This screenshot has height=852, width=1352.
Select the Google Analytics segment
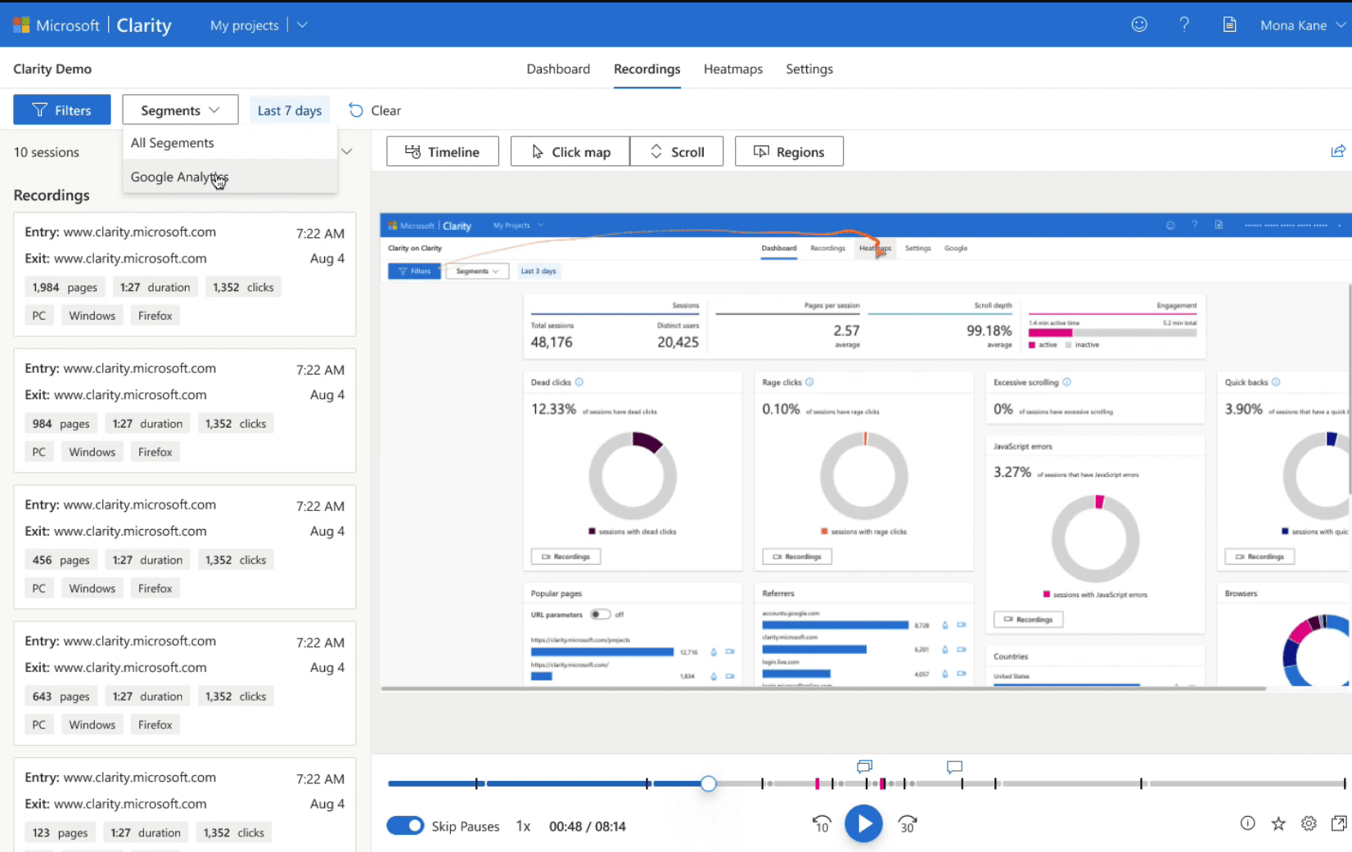(x=179, y=177)
